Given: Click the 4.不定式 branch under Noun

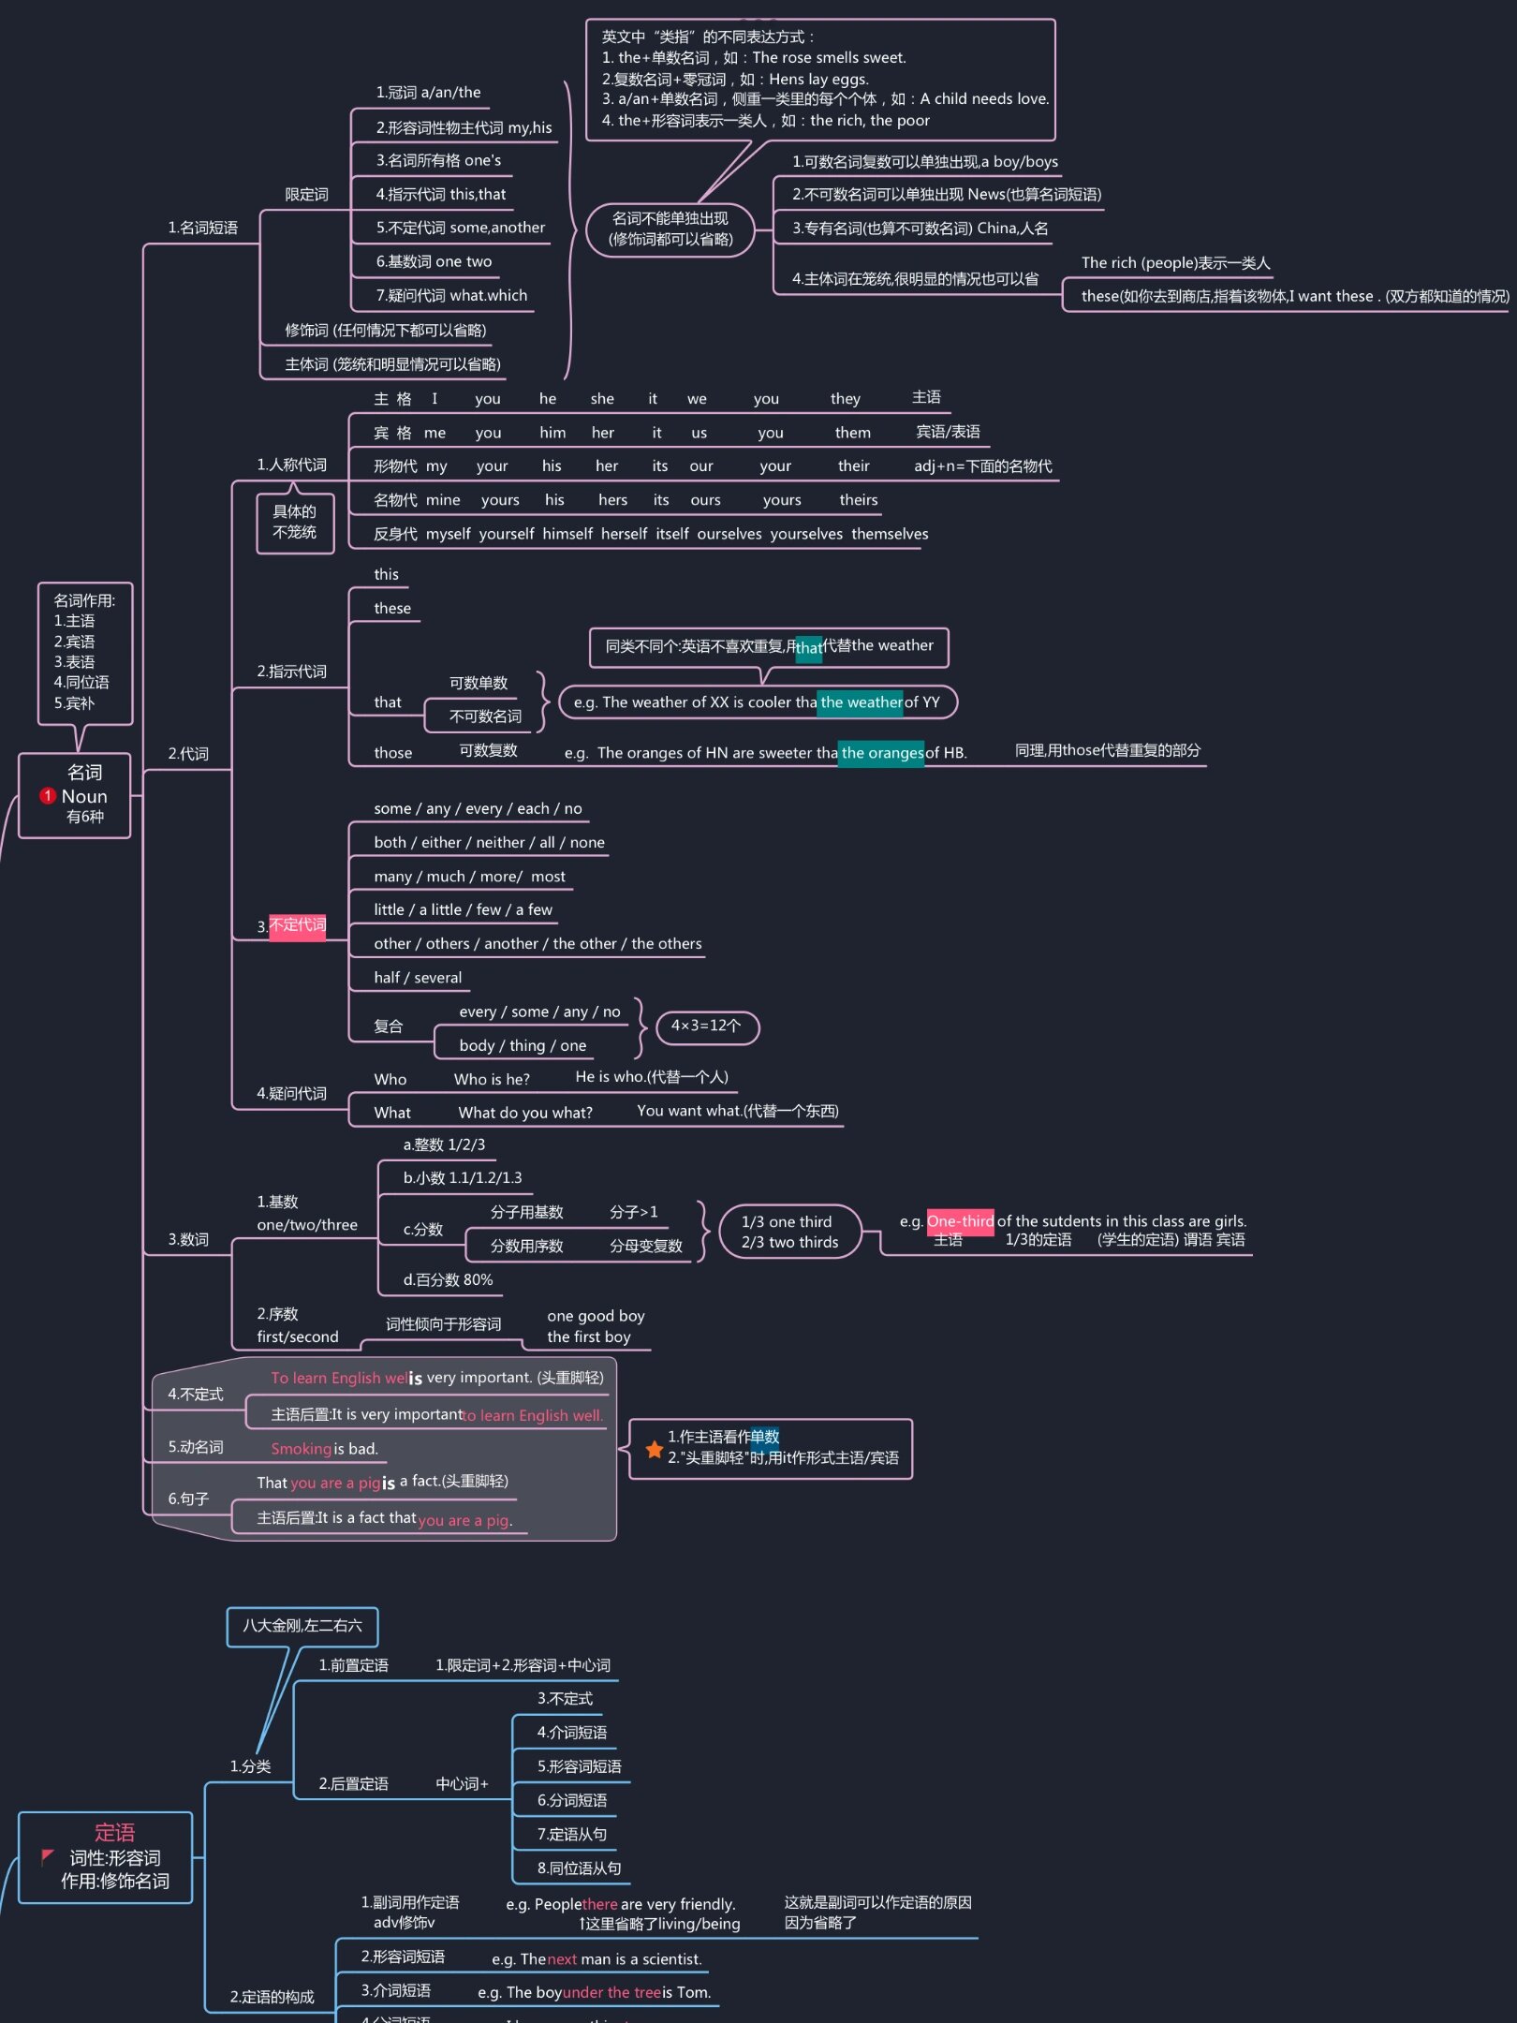Looking at the screenshot, I should pos(196,1394).
